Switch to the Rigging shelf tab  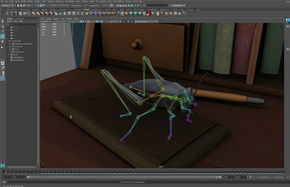coord(44,9)
